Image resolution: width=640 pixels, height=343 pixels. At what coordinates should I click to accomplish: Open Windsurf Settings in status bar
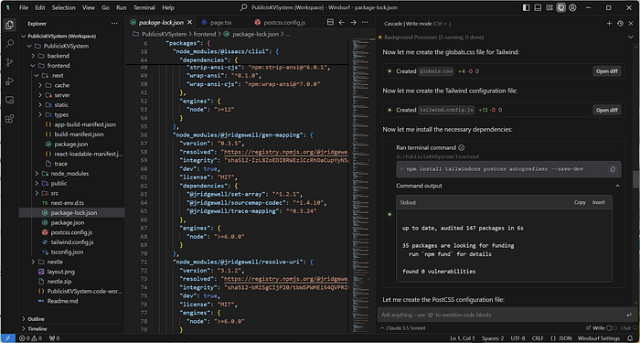[x=600, y=338]
